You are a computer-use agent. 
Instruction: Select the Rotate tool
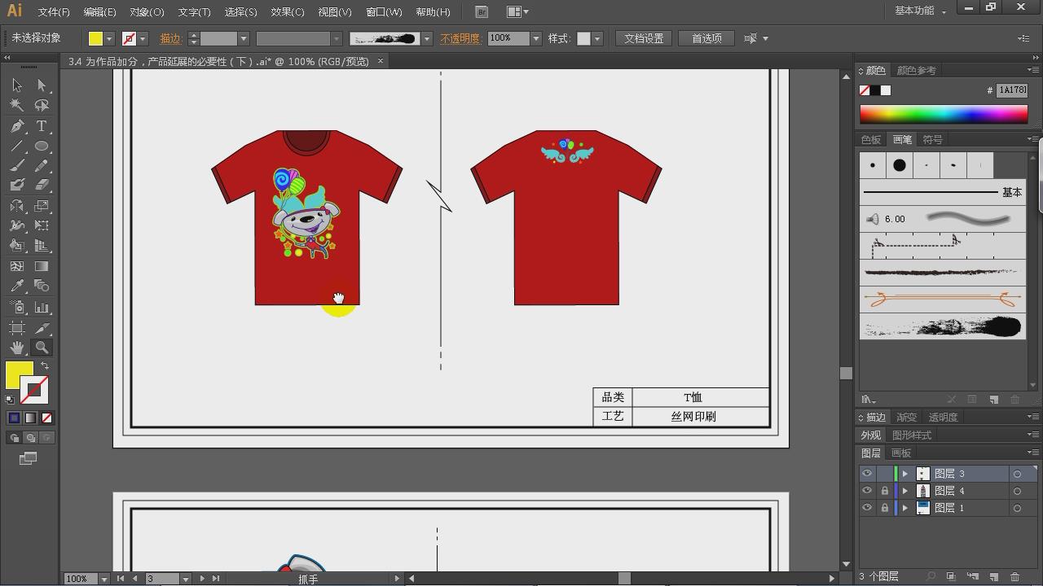click(17, 206)
